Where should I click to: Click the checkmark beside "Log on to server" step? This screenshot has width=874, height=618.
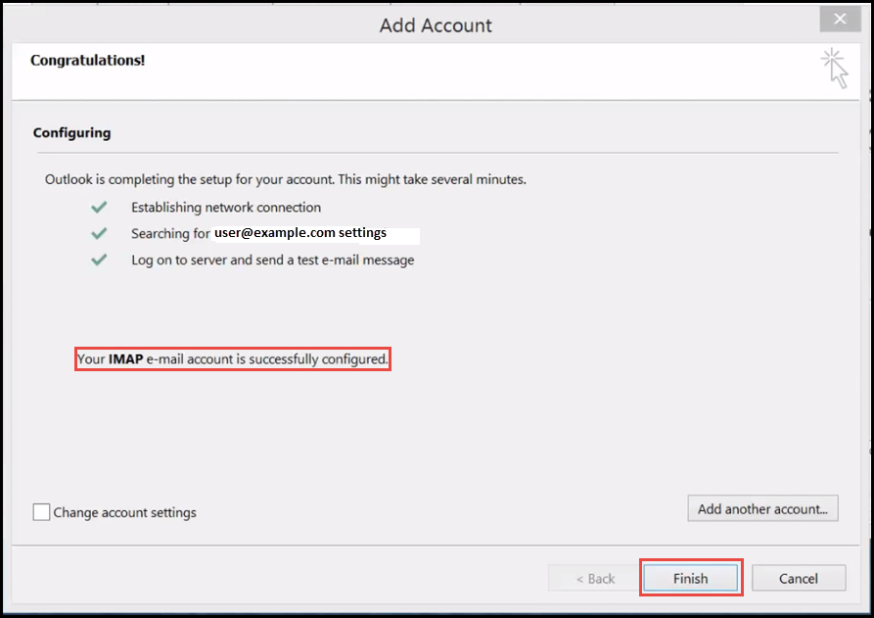(98, 260)
